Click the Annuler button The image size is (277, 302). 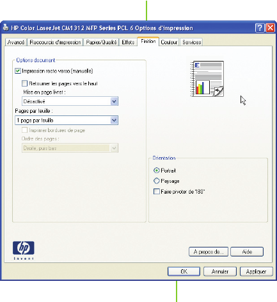click(x=220, y=271)
